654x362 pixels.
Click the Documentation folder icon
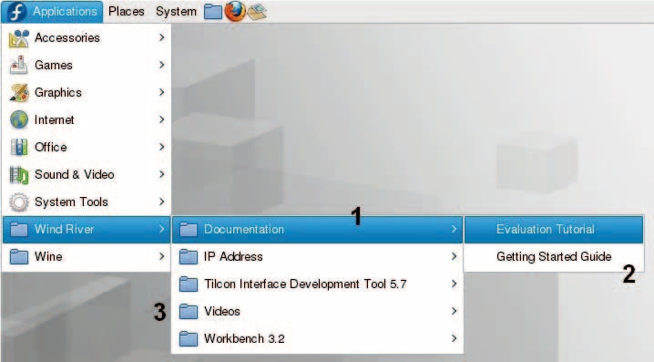pos(189,229)
